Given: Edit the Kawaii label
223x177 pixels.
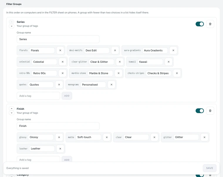Looking at the screenshot, I should point(150,62).
